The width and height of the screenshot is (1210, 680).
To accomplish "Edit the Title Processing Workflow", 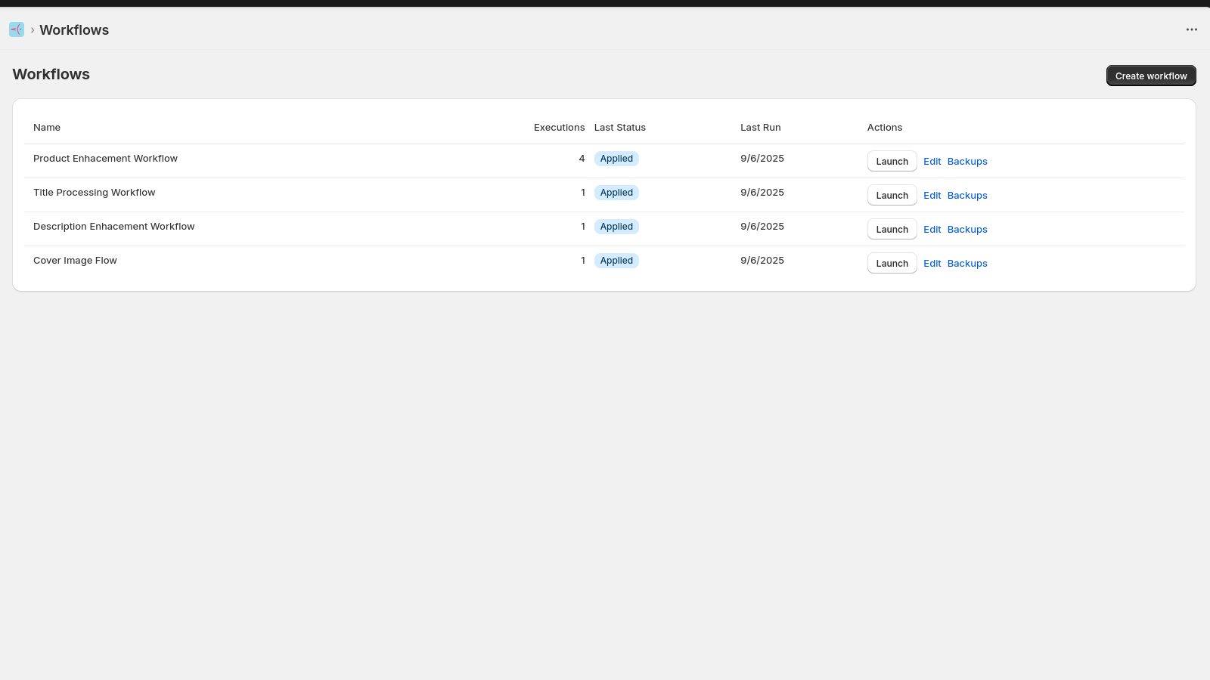I will click(x=932, y=195).
